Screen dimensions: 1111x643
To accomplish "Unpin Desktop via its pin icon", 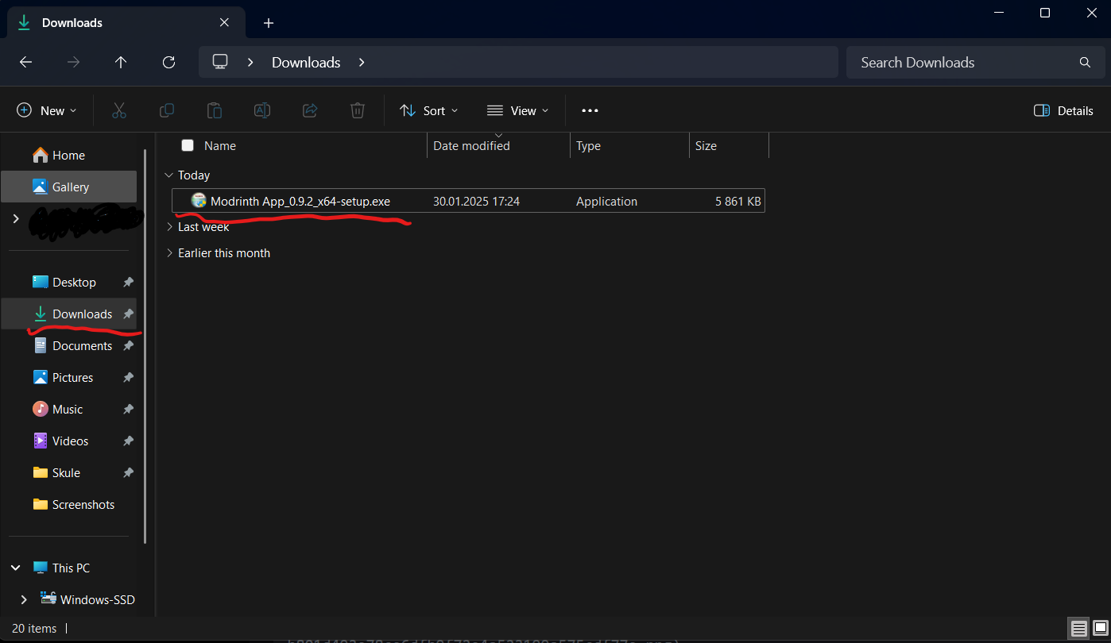I will pos(128,283).
